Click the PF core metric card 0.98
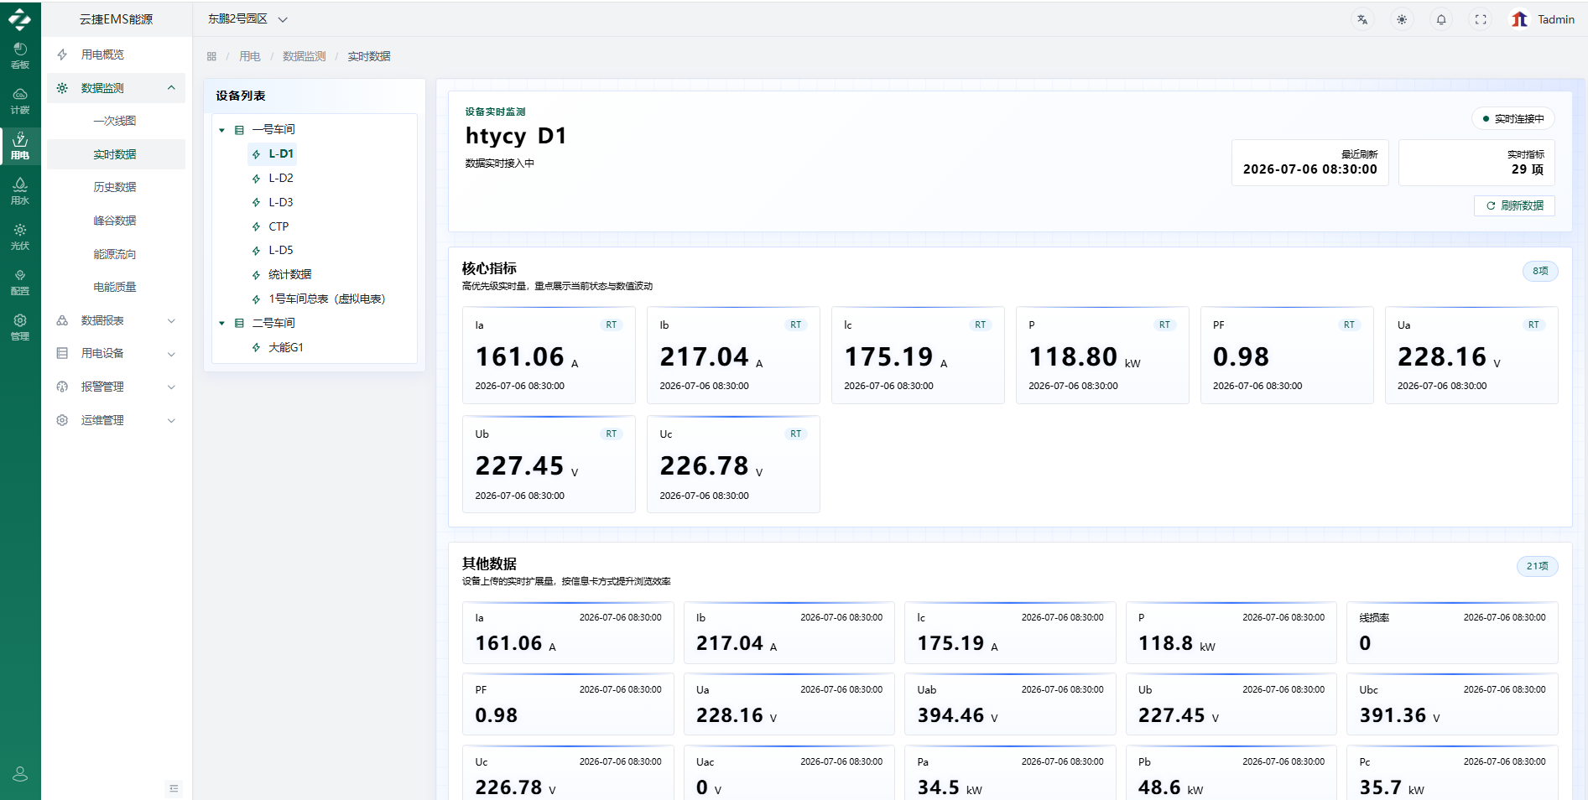 [1287, 356]
